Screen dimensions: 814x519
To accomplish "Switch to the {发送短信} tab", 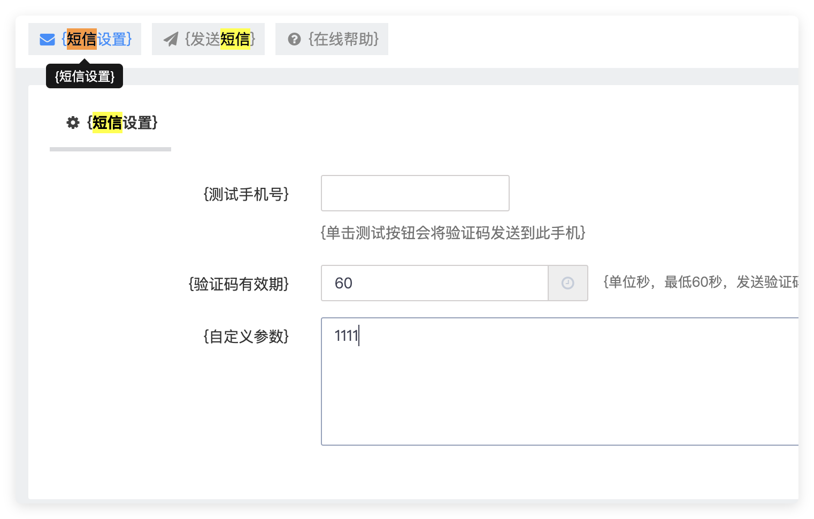I will coord(208,39).
